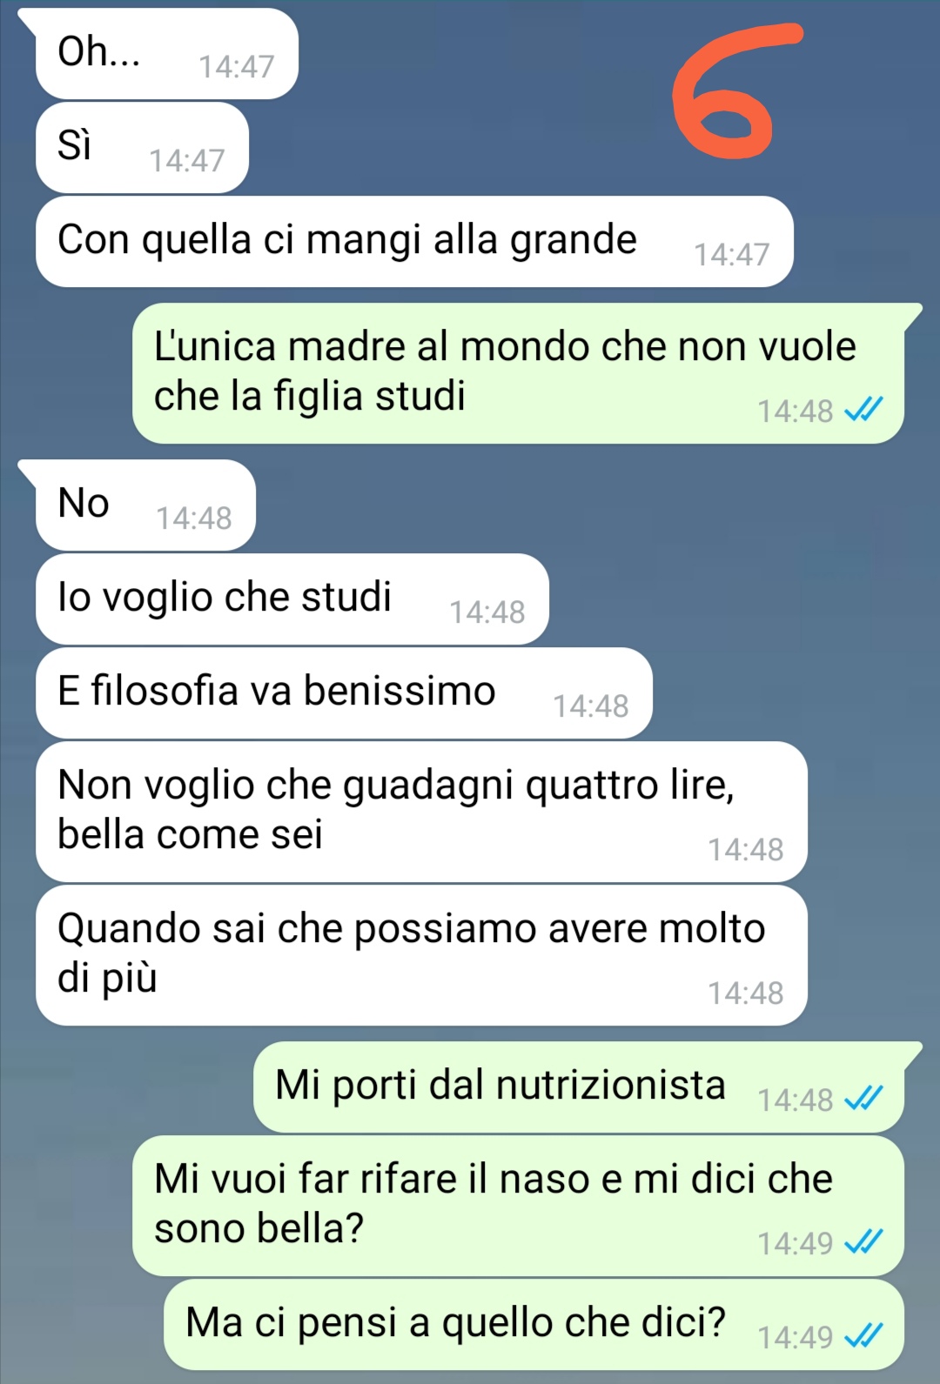940x1384 pixels.
Task: Tap the 14:47 timestamp on "Oh..." message
Action: point(237,66)
